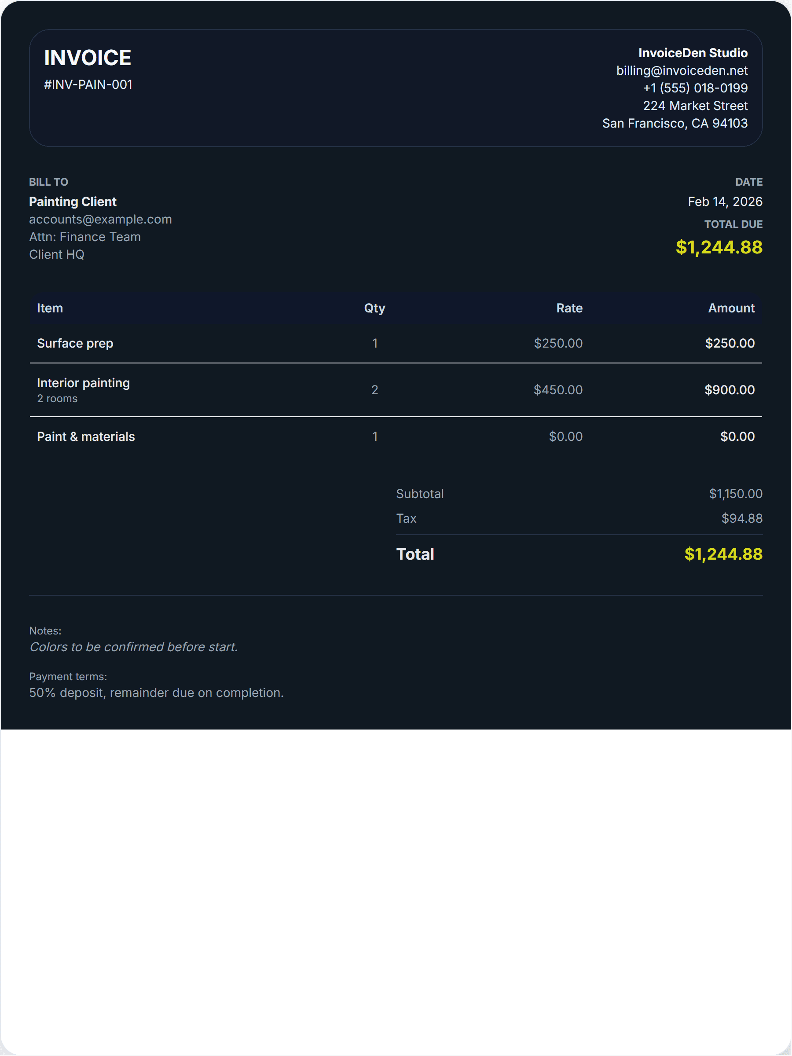Click the Painting Client name
The height and width of the screenshot is (1056, 792).
click(73, 202)
